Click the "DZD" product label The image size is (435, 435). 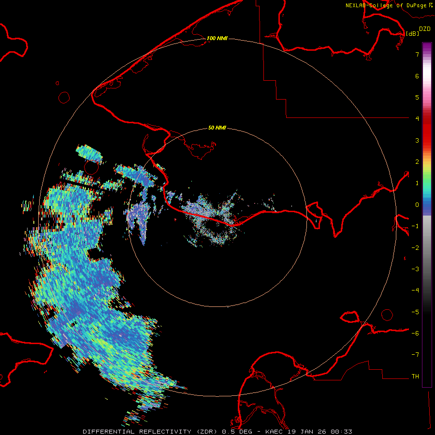click(x=425, y=29)
